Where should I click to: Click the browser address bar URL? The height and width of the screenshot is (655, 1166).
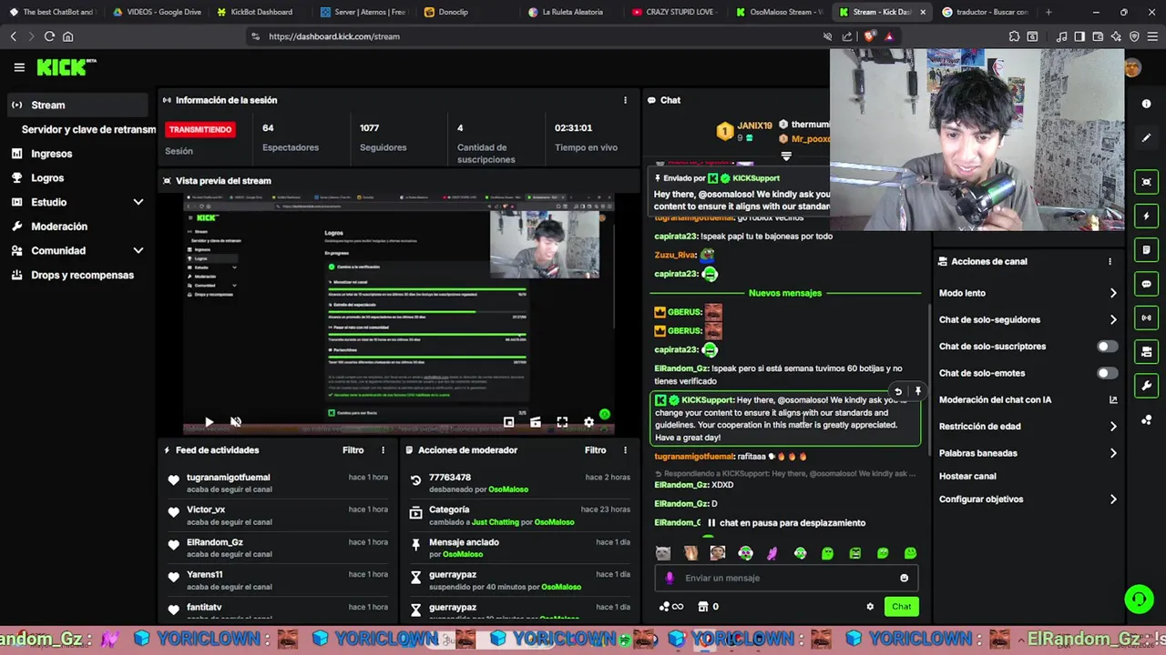click(x=334, y=36)
